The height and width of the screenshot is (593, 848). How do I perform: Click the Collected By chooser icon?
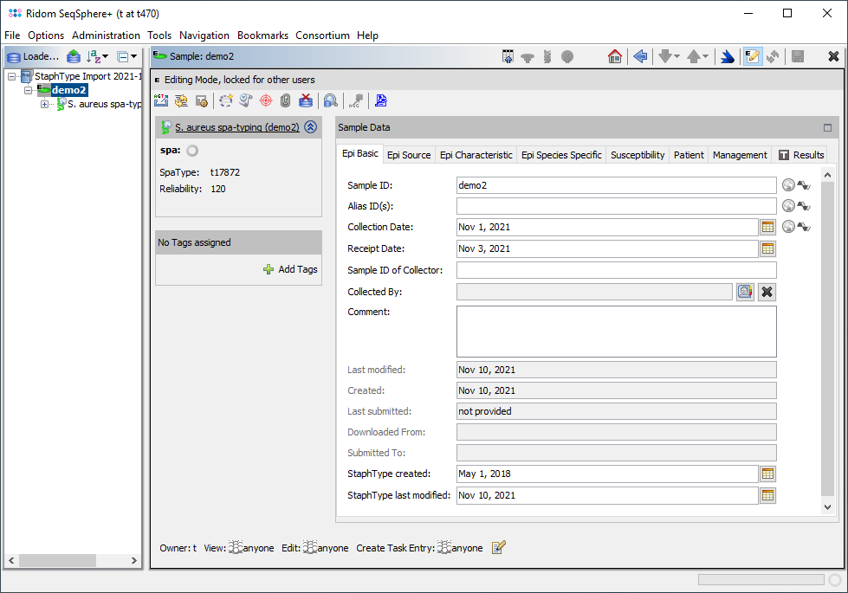[745, 292]
